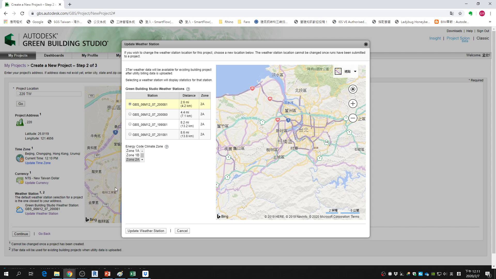This screenshot has height=279, width=496.
Task: Click the Continue button
Action: 21,234
